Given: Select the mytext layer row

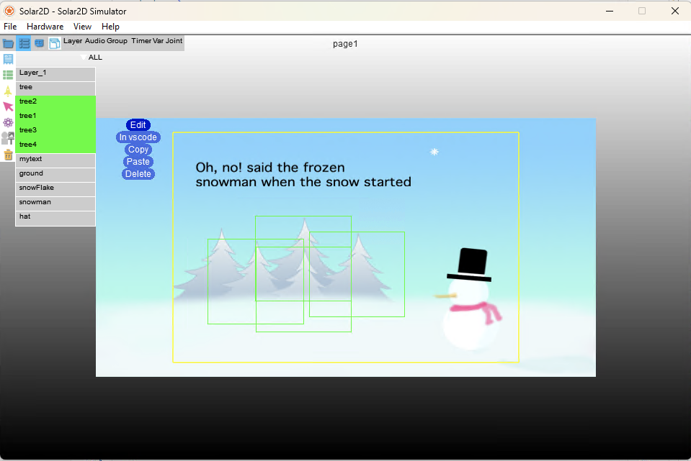Looking at the screenshot, I should (x=55, y=160).
